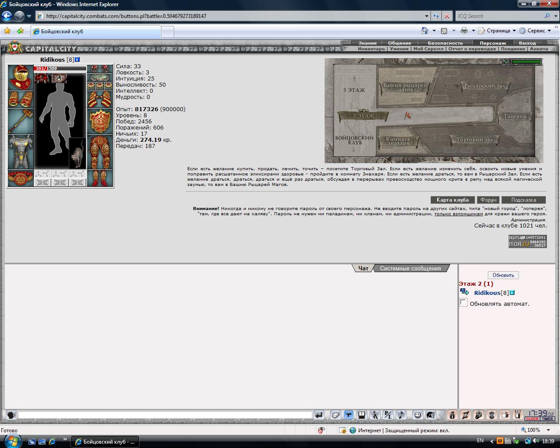Viewport: 560px width, 448px height.
Task: Open the print dropdown arrow in IE toolbar
Action: tap(473, 31)
